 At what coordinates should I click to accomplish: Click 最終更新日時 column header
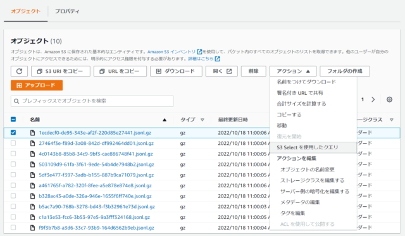[x=233, y=120]
